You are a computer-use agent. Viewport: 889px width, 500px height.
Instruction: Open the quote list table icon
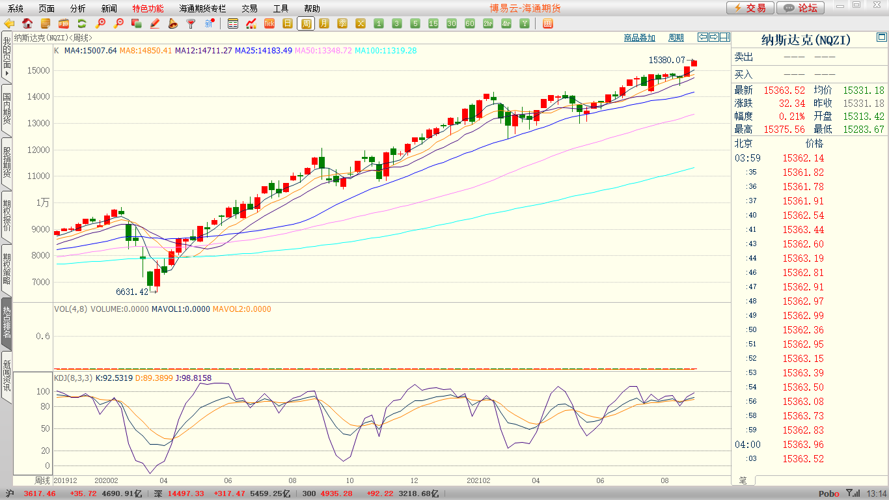[x=233, y=23]
